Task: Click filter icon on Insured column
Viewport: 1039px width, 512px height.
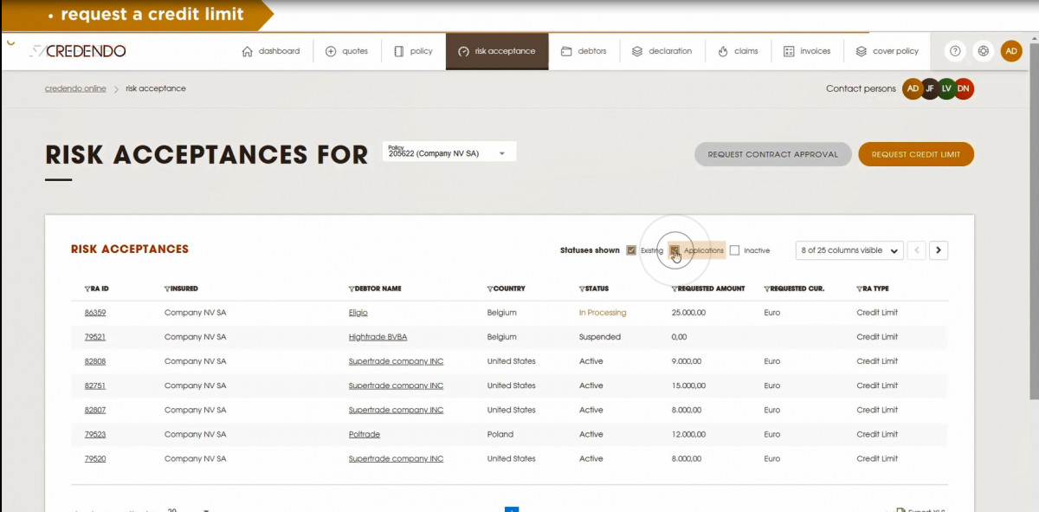Action: click(166, 288)
